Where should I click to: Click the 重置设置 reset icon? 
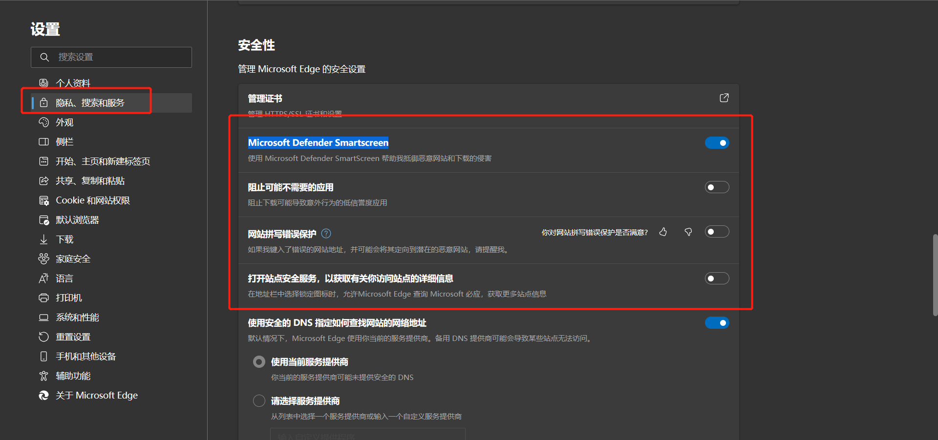43,337
